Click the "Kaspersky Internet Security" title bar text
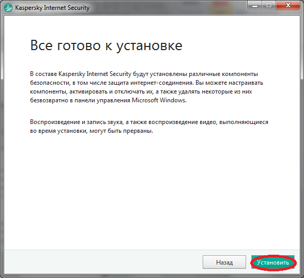The width and height of the screenshot is (304, 278). (x=52, y=8)
